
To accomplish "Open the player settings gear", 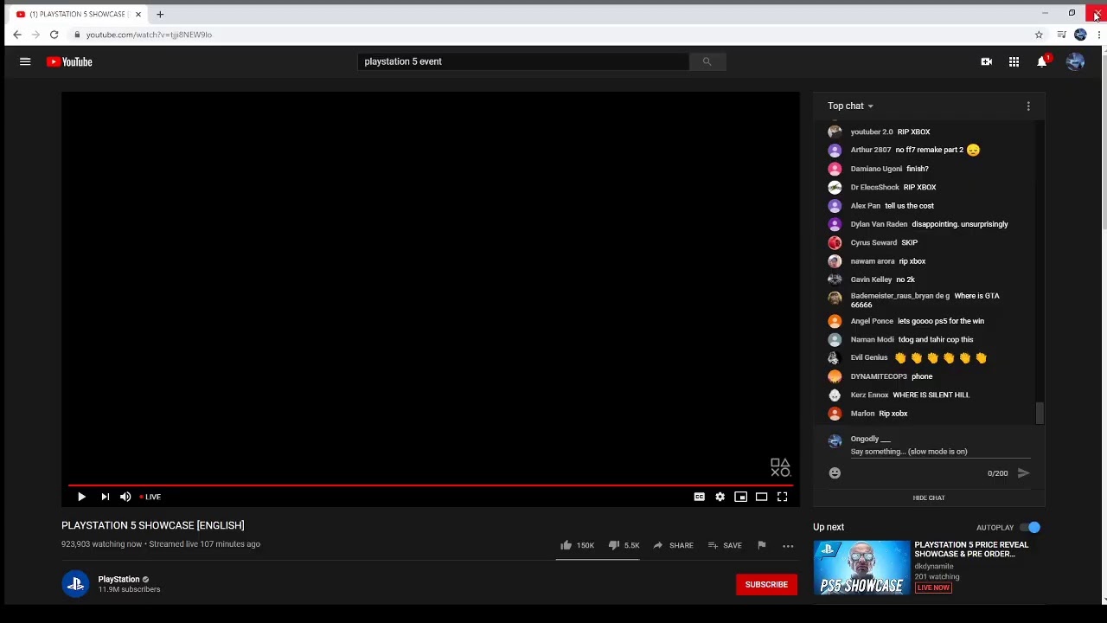I will [x=720, y=497].
